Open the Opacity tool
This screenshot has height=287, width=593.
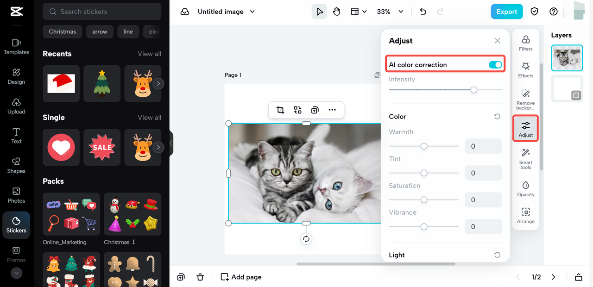click(526, 189)
